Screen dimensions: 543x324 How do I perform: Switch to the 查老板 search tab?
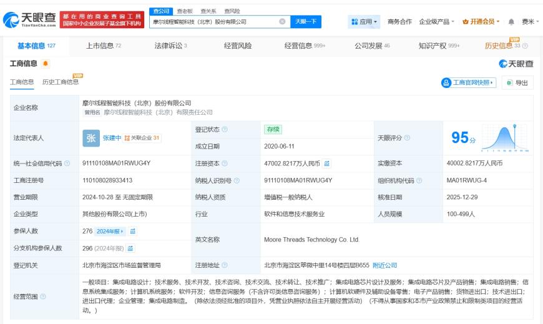coord(185,11)
